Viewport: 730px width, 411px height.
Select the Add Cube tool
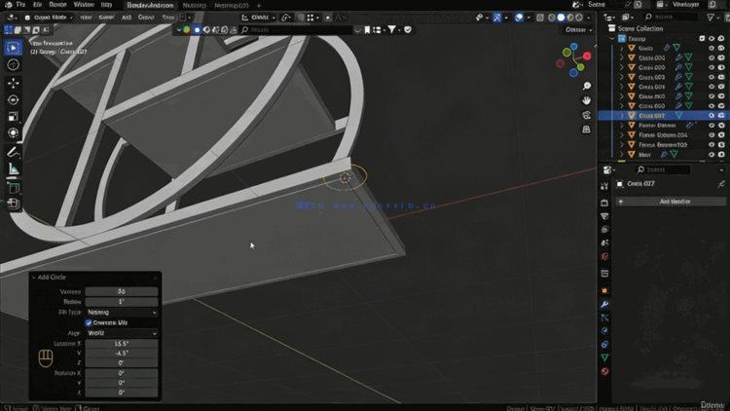click(x=13, y=188)
